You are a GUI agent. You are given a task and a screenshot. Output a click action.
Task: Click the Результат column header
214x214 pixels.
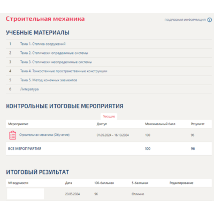click(197, 124)
